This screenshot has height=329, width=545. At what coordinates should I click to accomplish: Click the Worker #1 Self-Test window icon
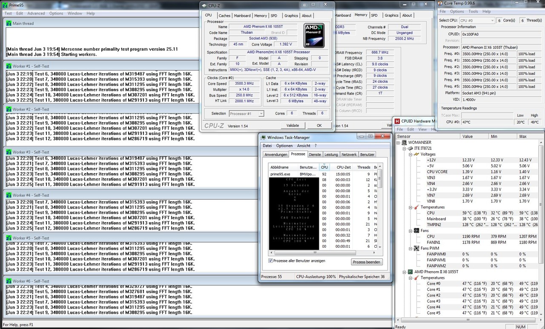(x=9, y=66)
